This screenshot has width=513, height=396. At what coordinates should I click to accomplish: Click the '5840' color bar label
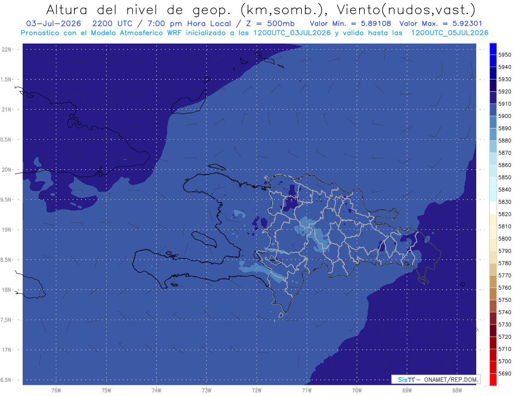(505, 190)
